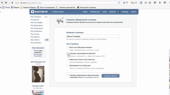Go back via Список групп link
This screenshot has width=170, height=95.
pos(57,12)
